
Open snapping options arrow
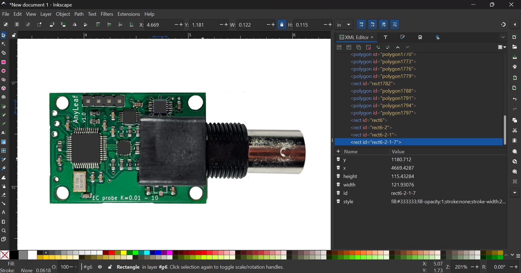click(515, 25)
